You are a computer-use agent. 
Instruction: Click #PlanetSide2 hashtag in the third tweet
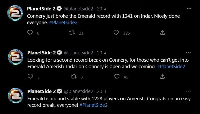93,105
